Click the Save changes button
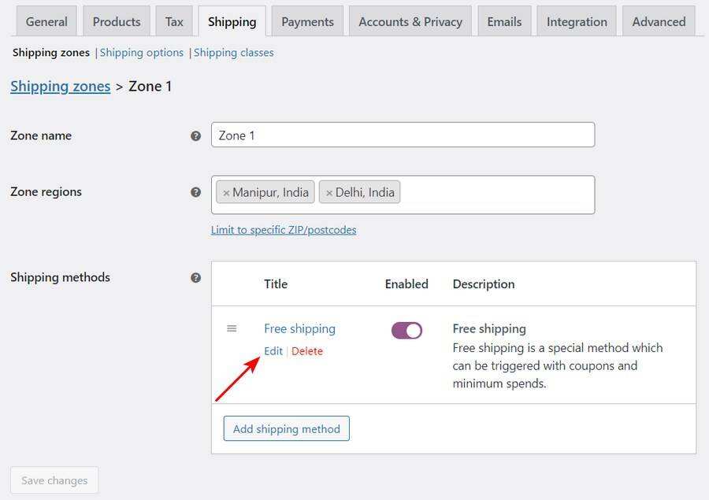 [x=54, y=480]
